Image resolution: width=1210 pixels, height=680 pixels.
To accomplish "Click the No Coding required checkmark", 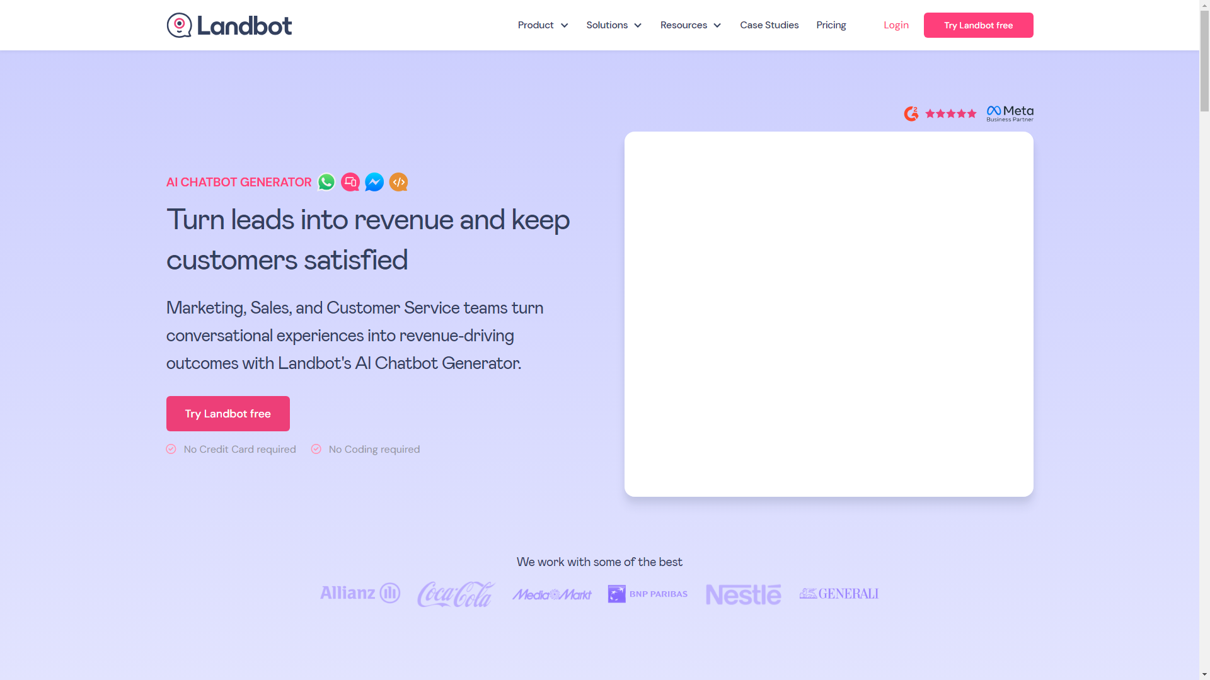I will click(316, 449).
